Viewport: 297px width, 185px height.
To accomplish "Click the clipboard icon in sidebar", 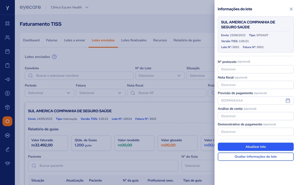I will [7, 65].
